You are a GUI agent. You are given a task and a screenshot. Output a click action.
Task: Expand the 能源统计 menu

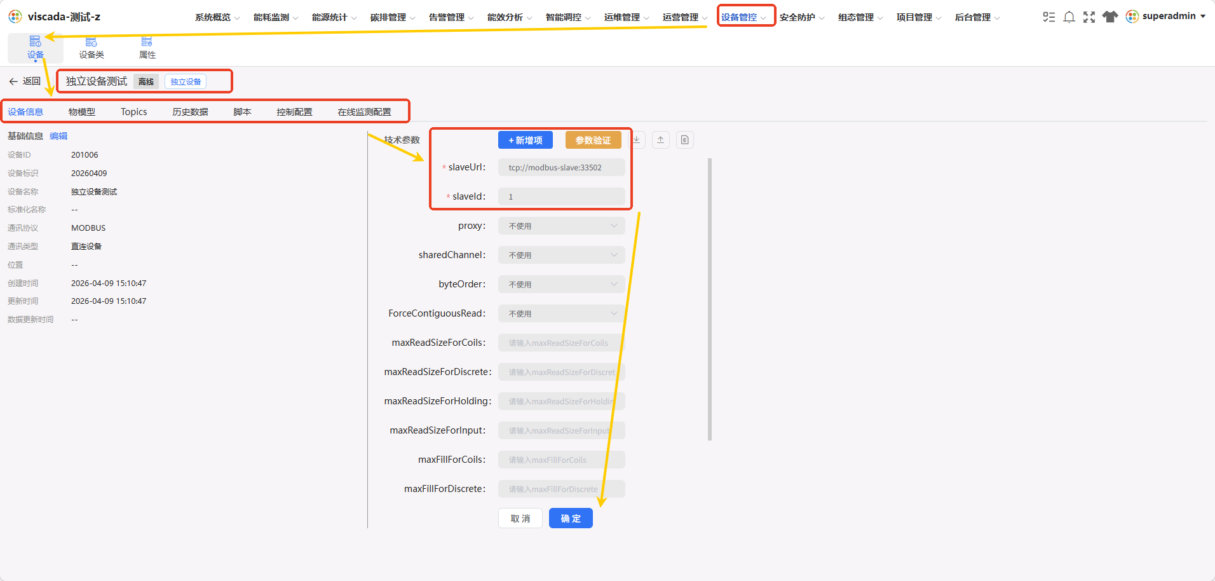coord(334,17)
